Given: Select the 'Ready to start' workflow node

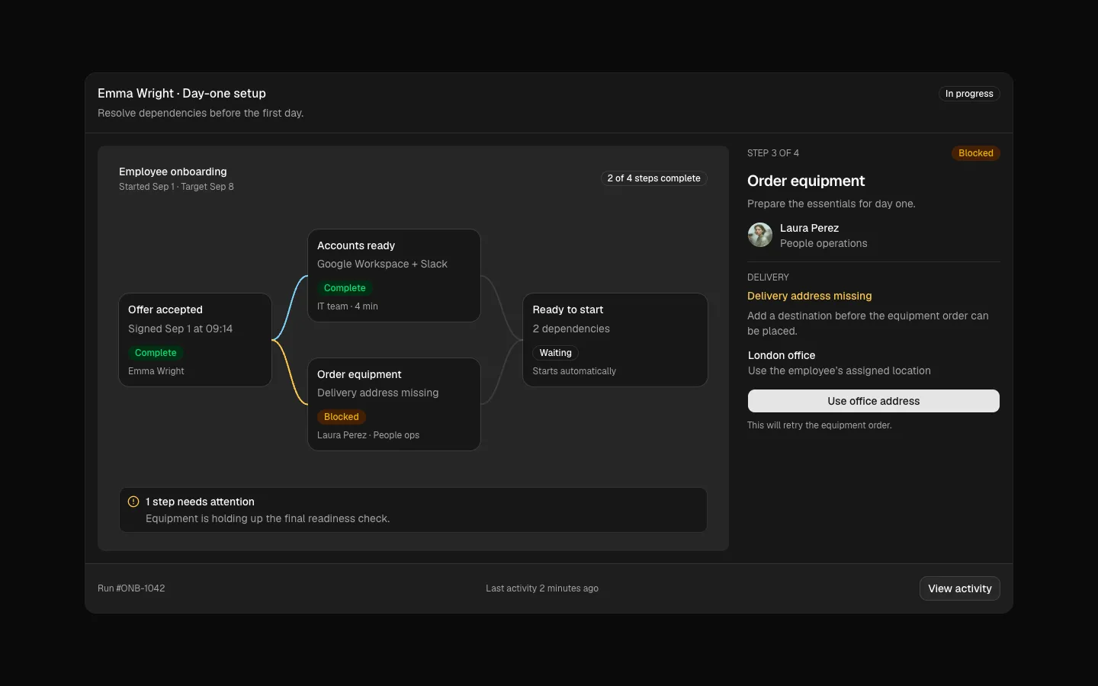Looking at the screenshot, I should 615,340.
